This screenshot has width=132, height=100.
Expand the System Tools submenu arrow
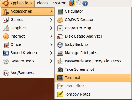point(51,61)
